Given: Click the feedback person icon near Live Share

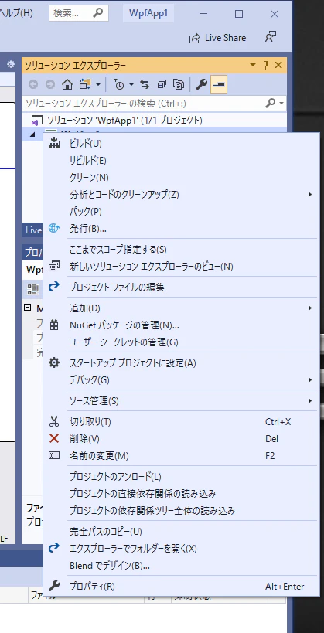Looking at the screenshot, I should (271, 38).
